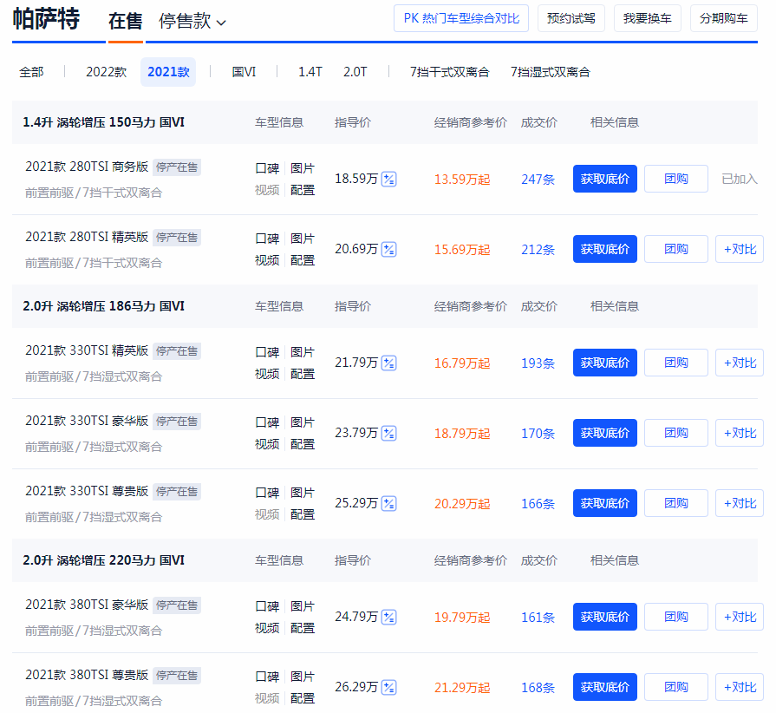Screen dimensions: 776x713
Task: View 161条 transaction prices
Action: coord(538,618)
